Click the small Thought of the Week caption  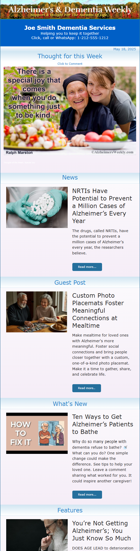click(19, 162)
